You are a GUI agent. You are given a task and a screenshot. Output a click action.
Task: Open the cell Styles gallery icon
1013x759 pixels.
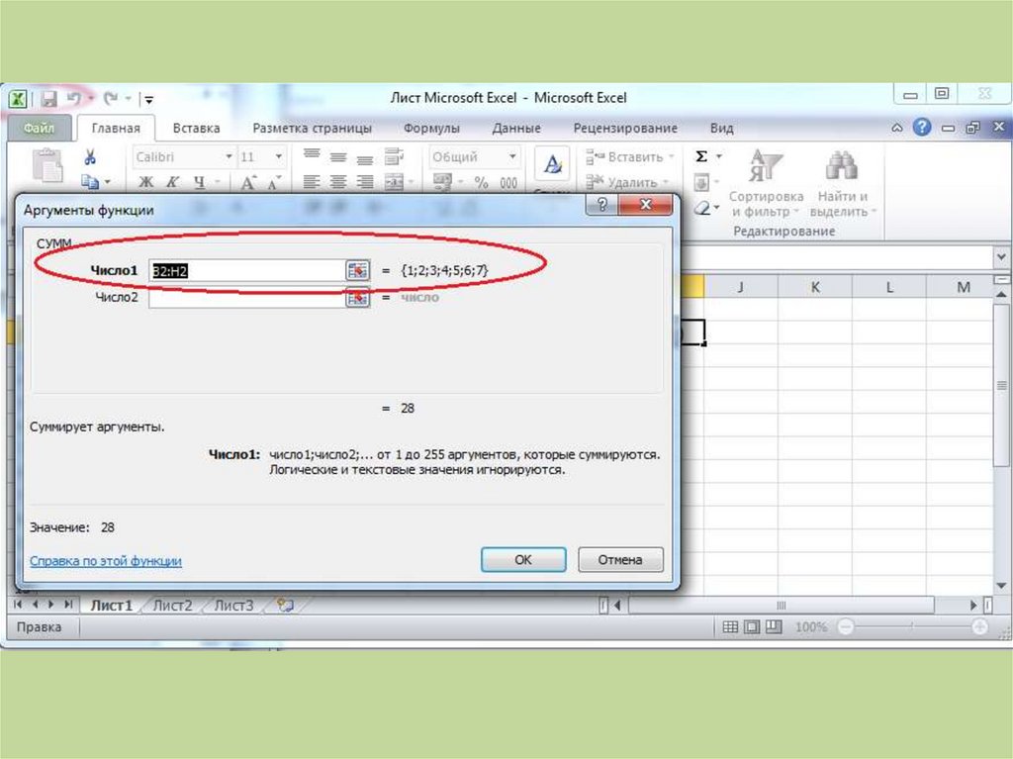click(552, 165)
